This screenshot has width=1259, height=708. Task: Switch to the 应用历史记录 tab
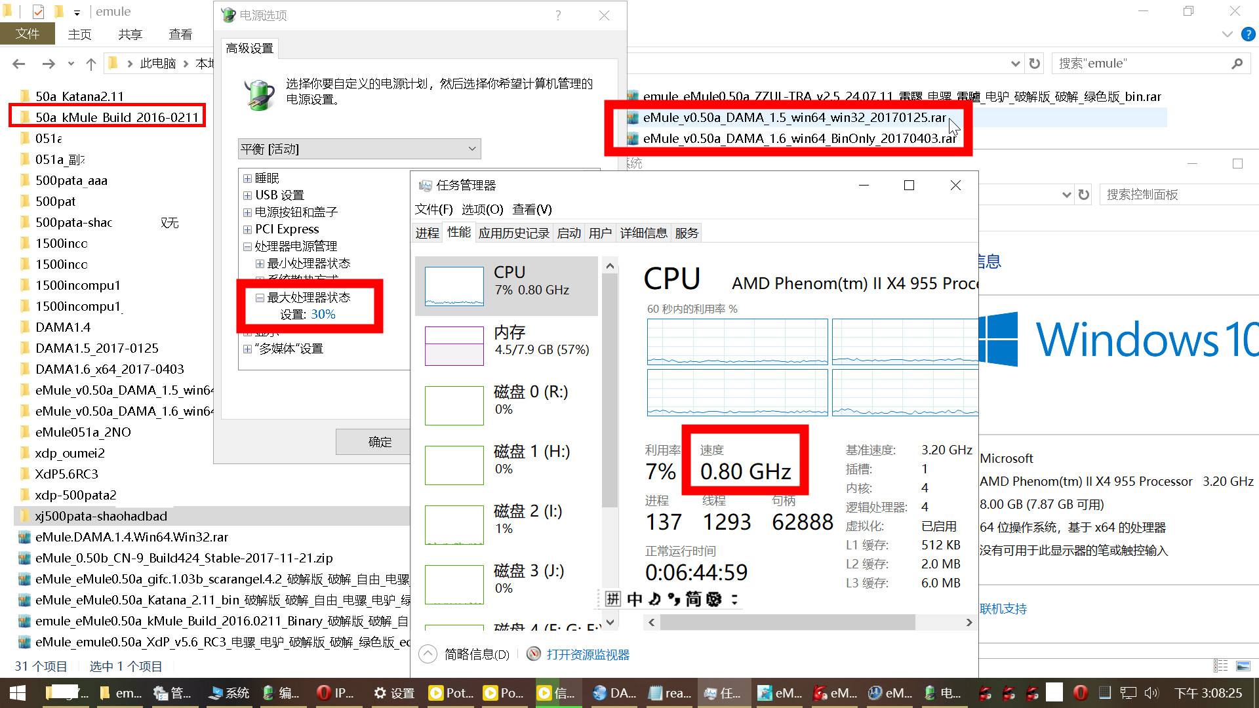tap(513, 233)
